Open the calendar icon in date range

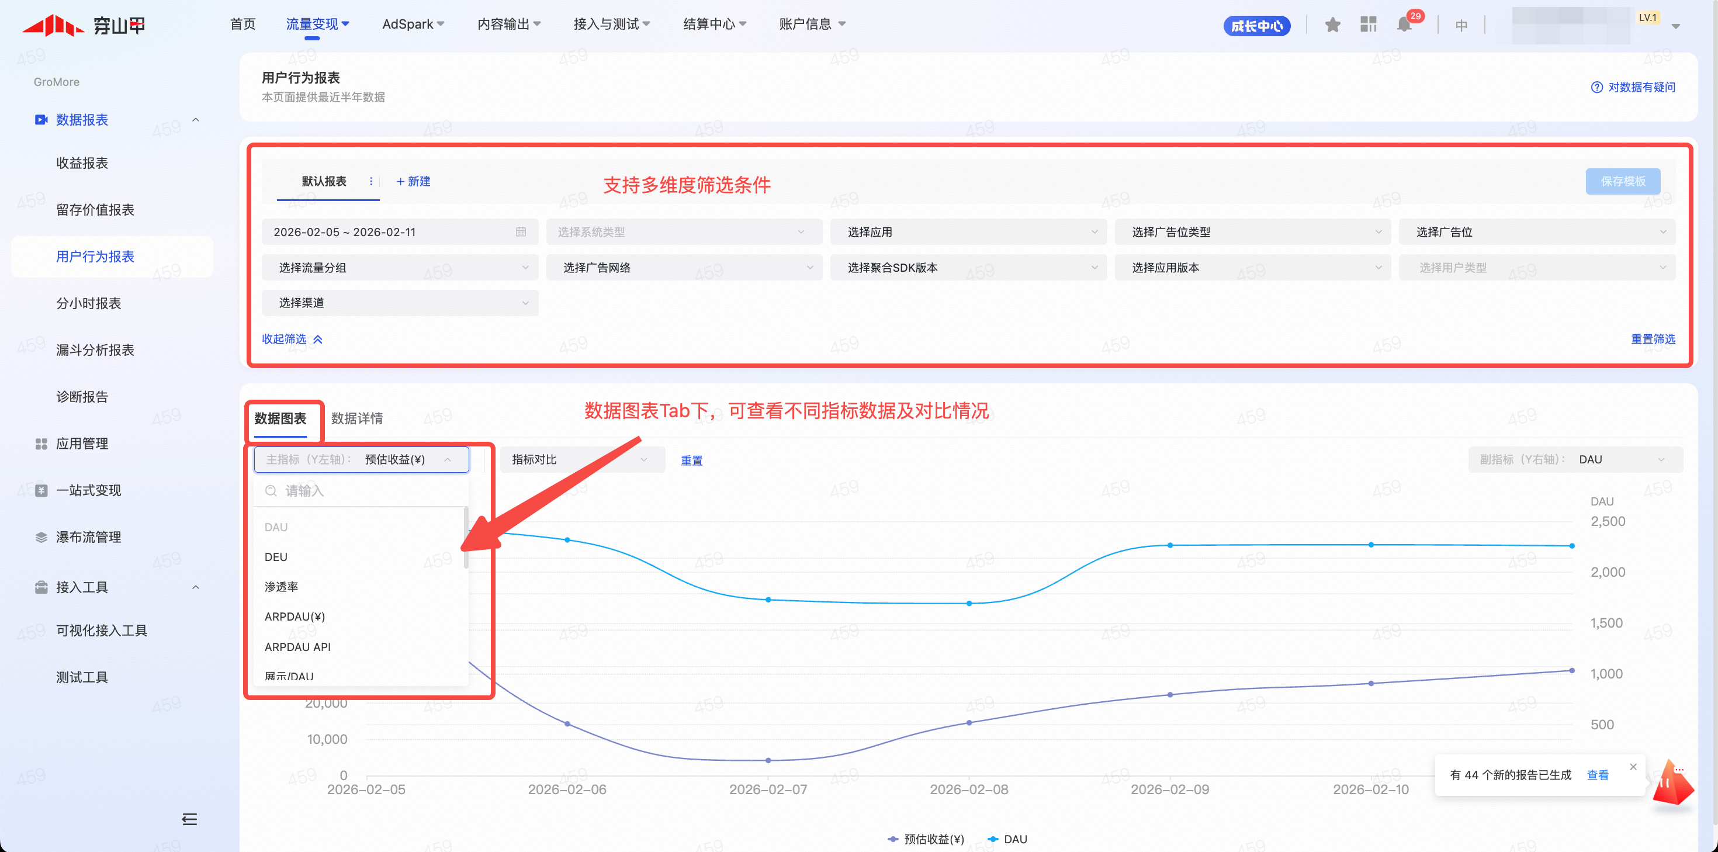[x=521, y=231]
